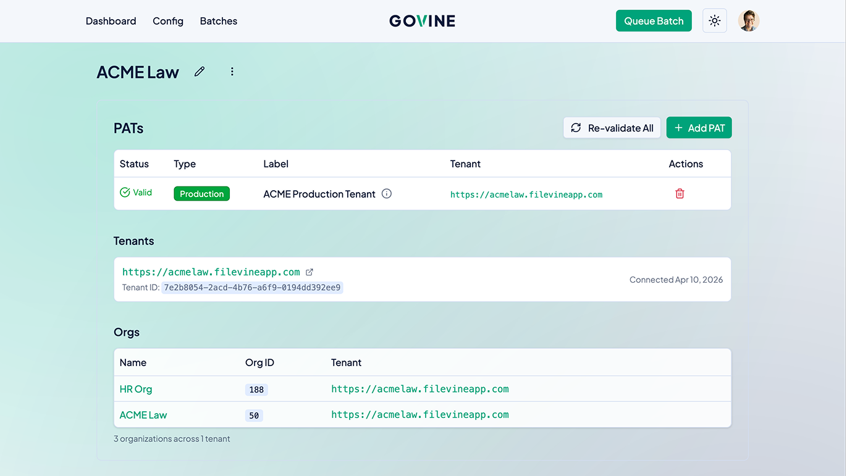The height and width of the screenshot is (476, 847).
Task: Click the Add PAT button
Action: [699, 128]
